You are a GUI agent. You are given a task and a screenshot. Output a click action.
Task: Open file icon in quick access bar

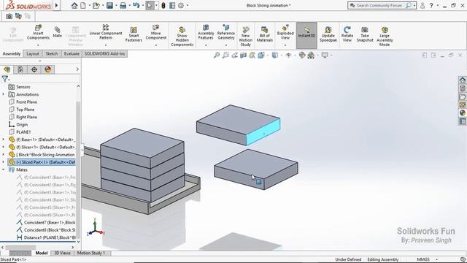tap(96, 5)
